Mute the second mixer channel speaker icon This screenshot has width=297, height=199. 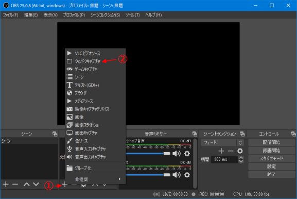coord(177,175)
